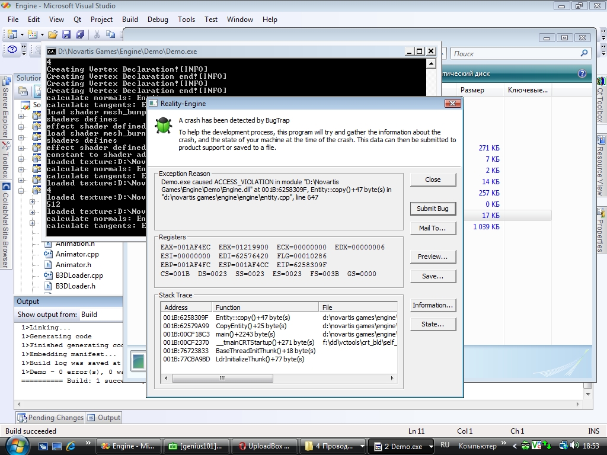Select Entity::copy() stack trace row
Image resolution: width=607 pixels, height=455 pixels.
pyautogui.click(x=280, y=318)
